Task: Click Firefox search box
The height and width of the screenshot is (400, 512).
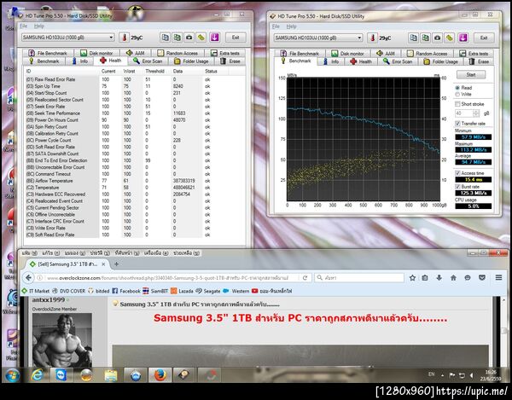Action: (x=359, y=278)
